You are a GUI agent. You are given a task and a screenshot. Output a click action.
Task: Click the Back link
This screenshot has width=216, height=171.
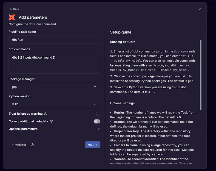click(15, 9)
